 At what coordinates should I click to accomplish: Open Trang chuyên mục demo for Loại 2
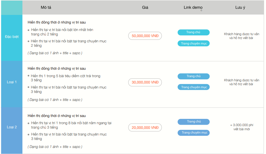point(193,133)
